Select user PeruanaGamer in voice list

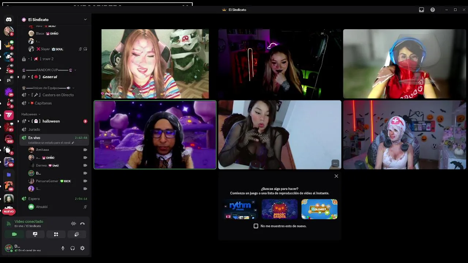58,181
